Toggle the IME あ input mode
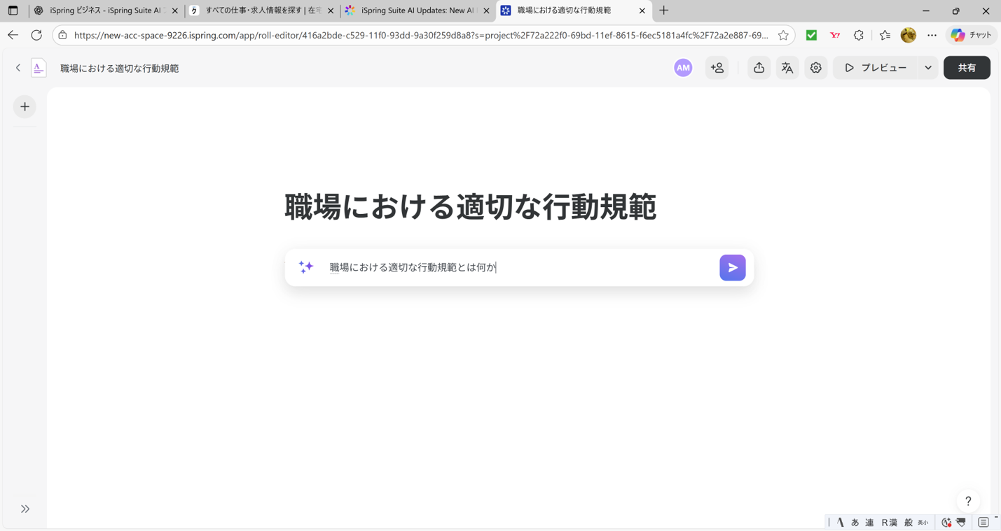The width and height of the screenshot is (1001, 531). 854,522
